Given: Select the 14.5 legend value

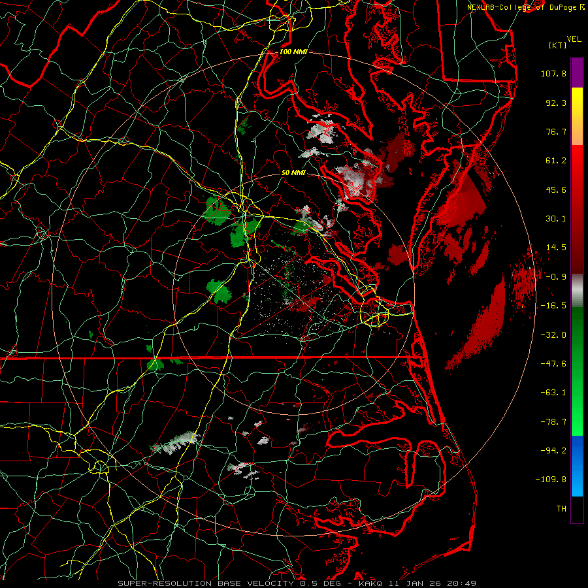Looking at the screenshot, I should point(556,248).
